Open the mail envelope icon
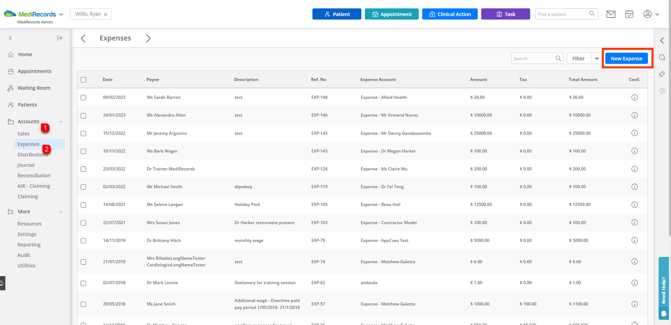Image resolution: width=671 pixels, height=325 pixels. pyautogui.click(x=611, y=14)
